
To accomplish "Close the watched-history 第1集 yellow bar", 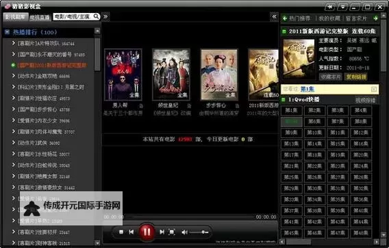I will [x=374, y=89].
